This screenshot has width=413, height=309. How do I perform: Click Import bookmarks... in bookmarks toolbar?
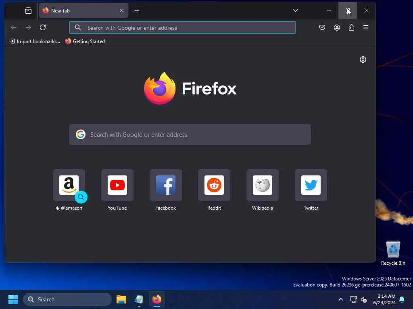(35, 41)
